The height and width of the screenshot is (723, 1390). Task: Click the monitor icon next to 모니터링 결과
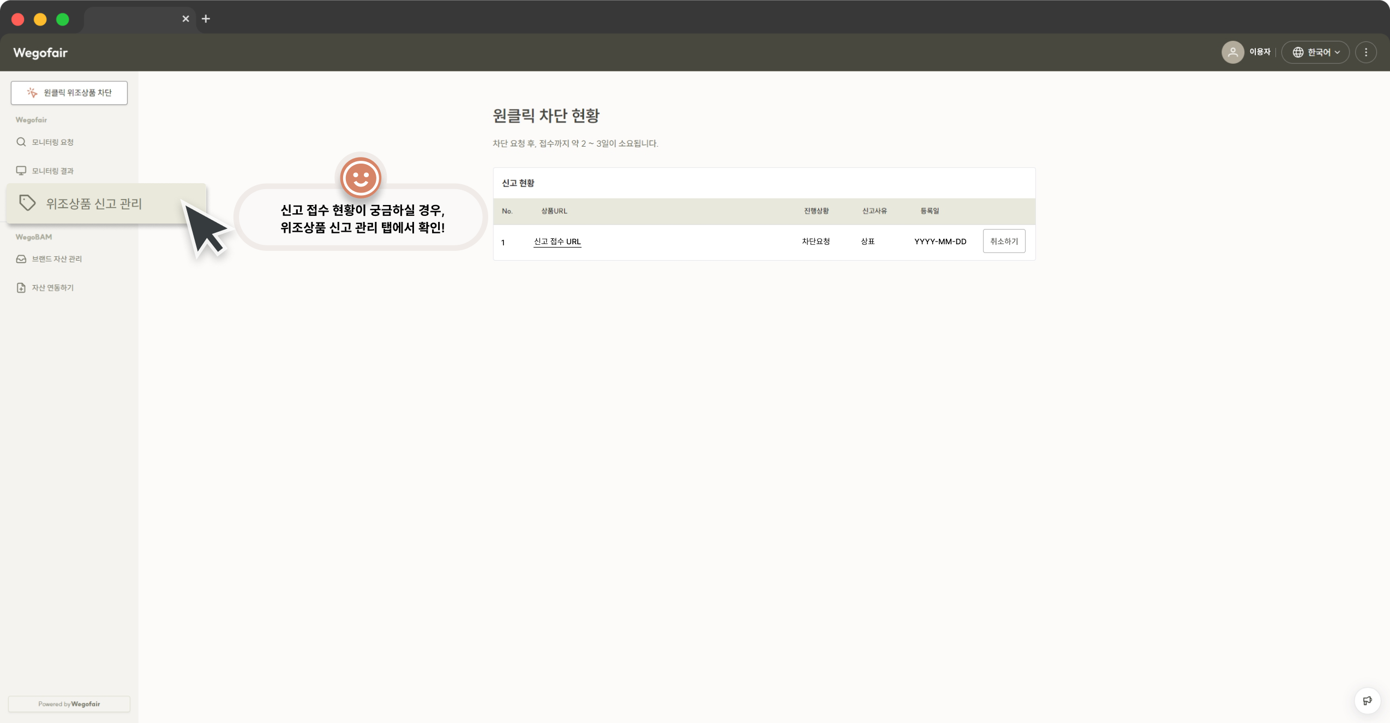coord(21,171)
